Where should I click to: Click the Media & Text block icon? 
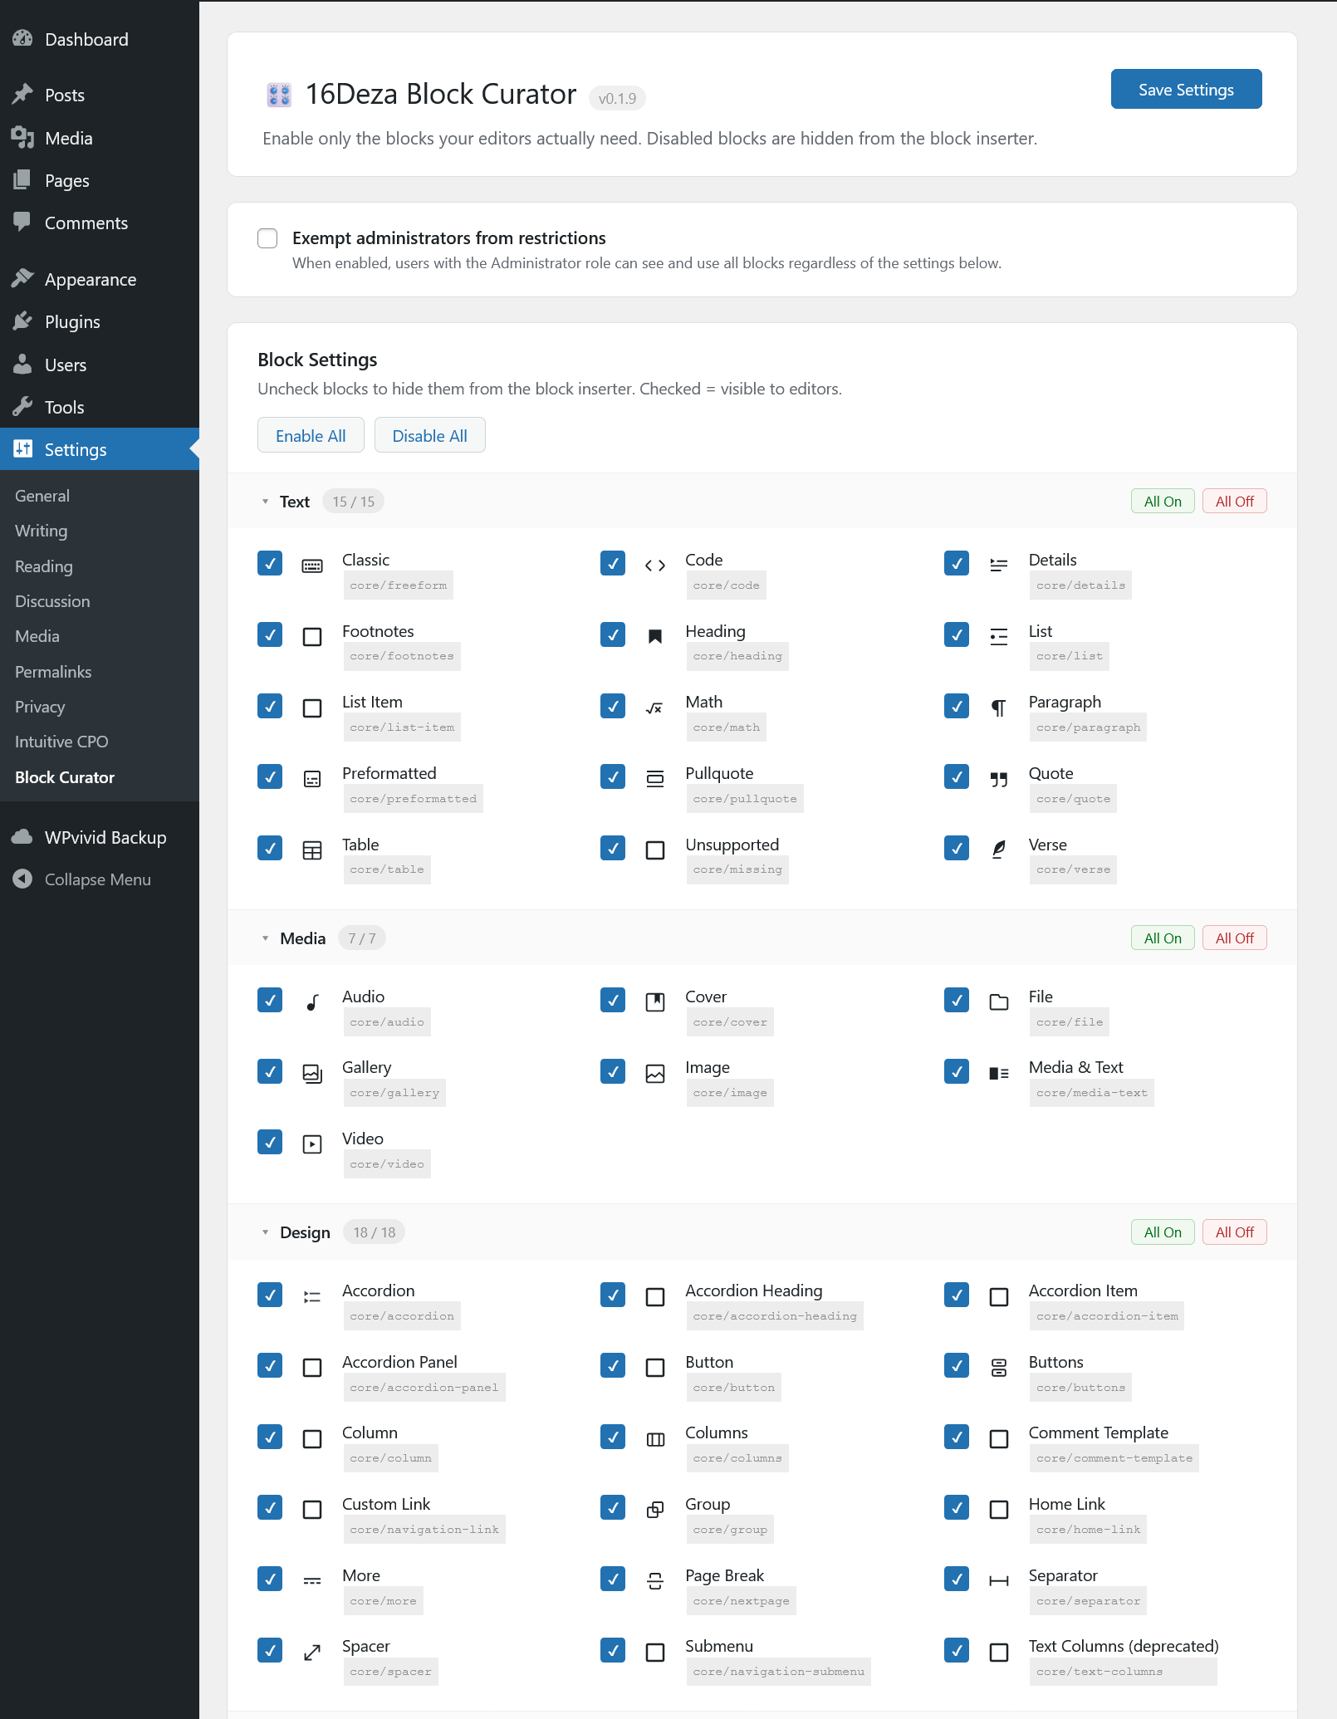point(999,1074)
